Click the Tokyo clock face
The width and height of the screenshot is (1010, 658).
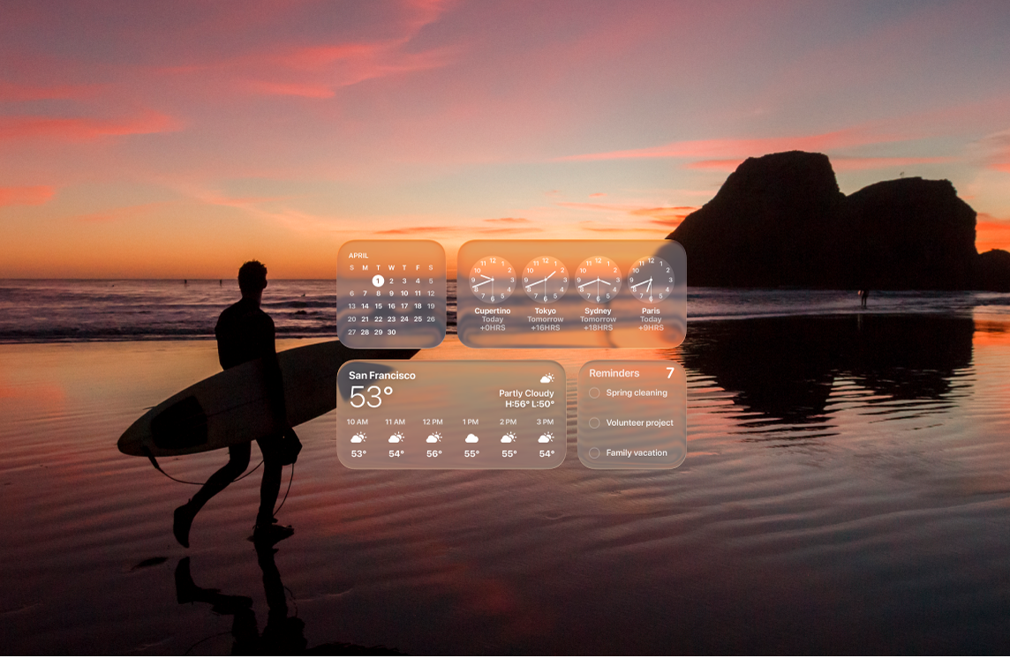tap(546, 279)
